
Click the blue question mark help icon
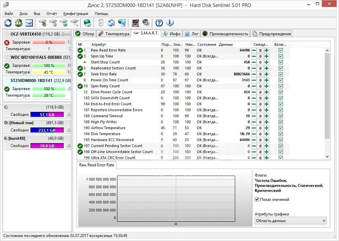159,23
